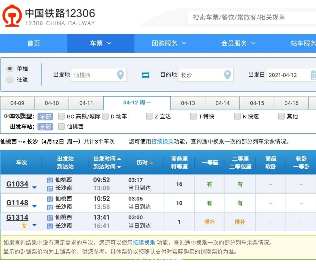Click the location pin in departure field

tap(121, 75)
